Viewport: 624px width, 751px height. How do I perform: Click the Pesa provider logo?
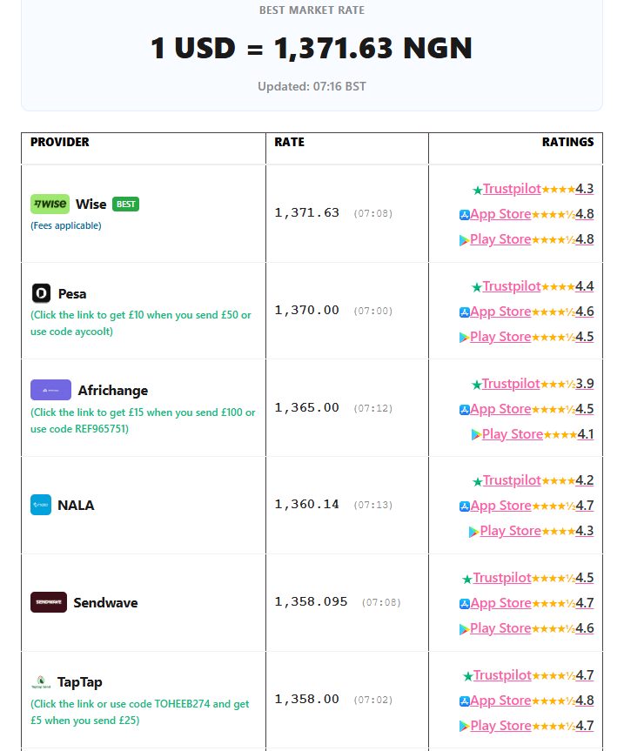41,293
